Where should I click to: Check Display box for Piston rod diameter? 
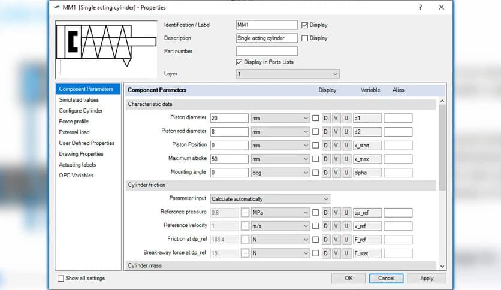315,132
